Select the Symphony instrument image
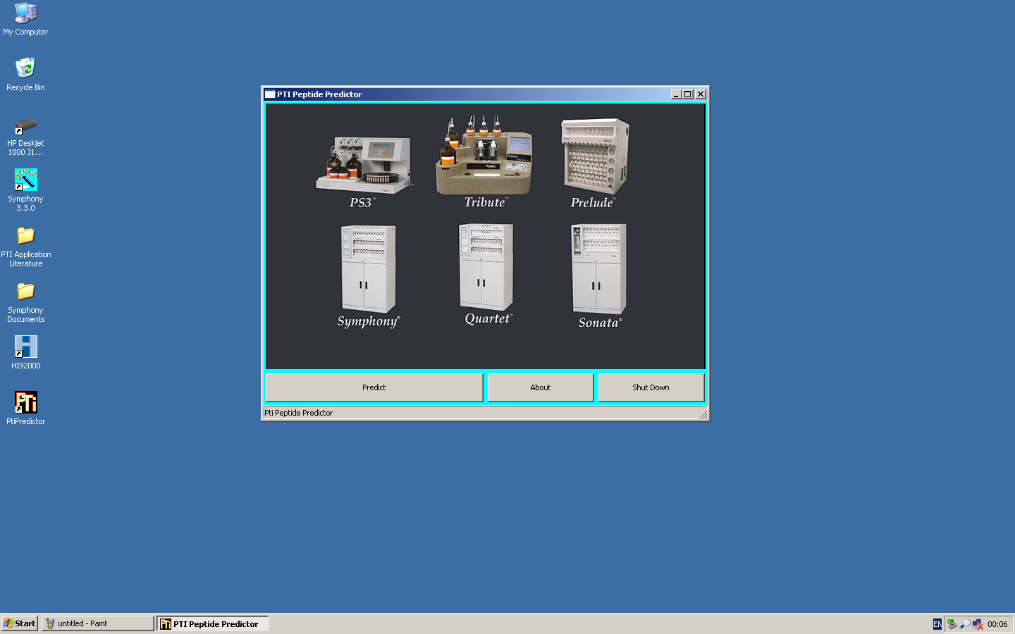 pyautogui.click(x=367, y=271)
